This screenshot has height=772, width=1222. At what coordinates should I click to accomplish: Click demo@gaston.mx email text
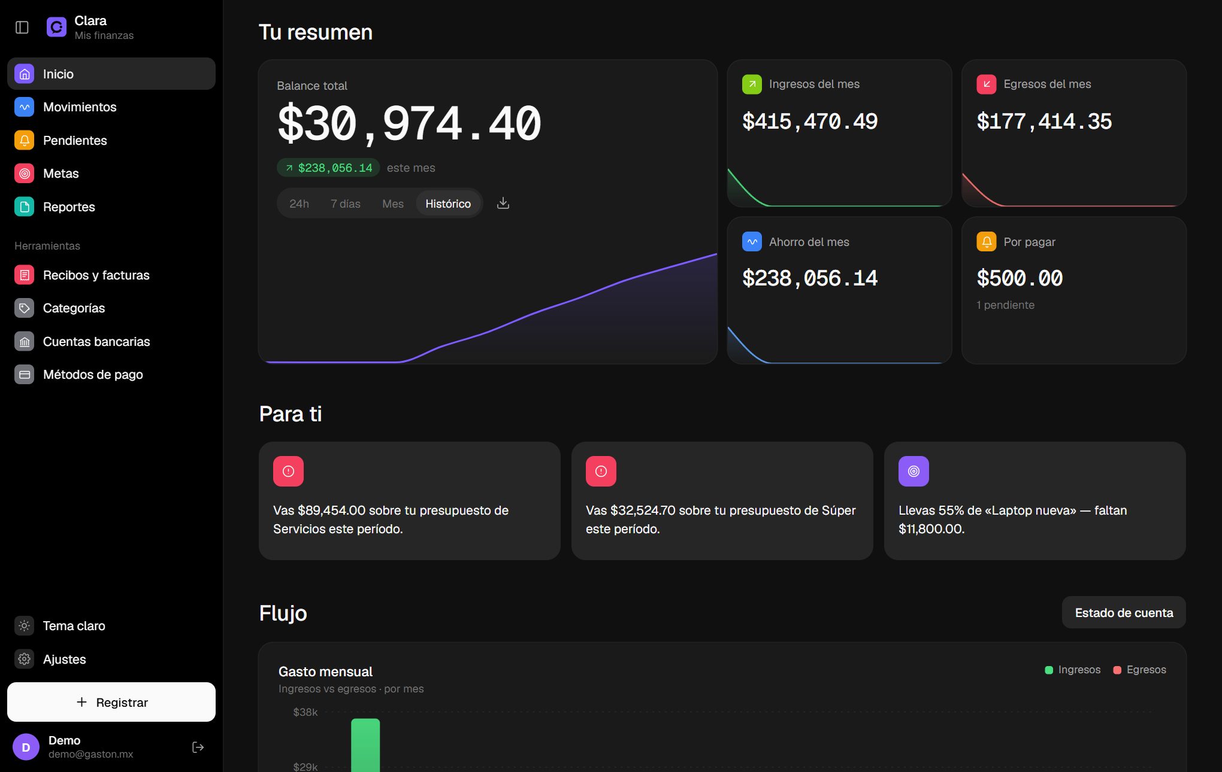tap(91, 755)
